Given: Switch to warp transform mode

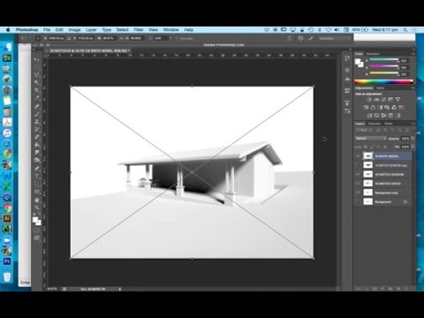Looking at the screenshot, I should (290, 38).
